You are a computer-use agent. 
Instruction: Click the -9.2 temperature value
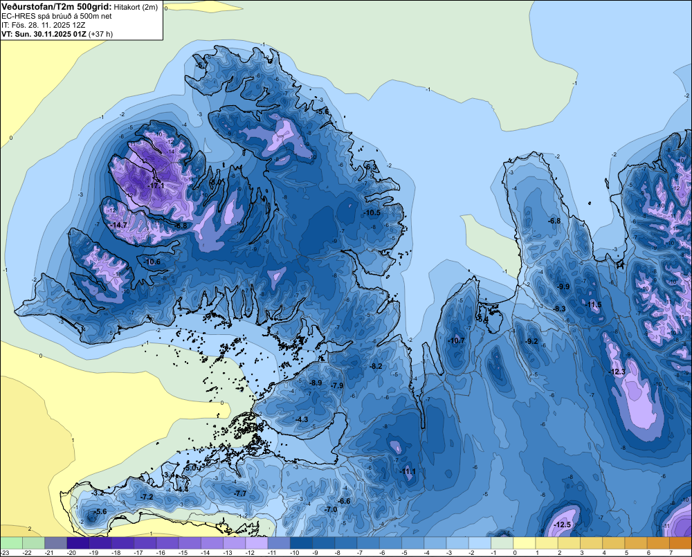tap(531, 342)
